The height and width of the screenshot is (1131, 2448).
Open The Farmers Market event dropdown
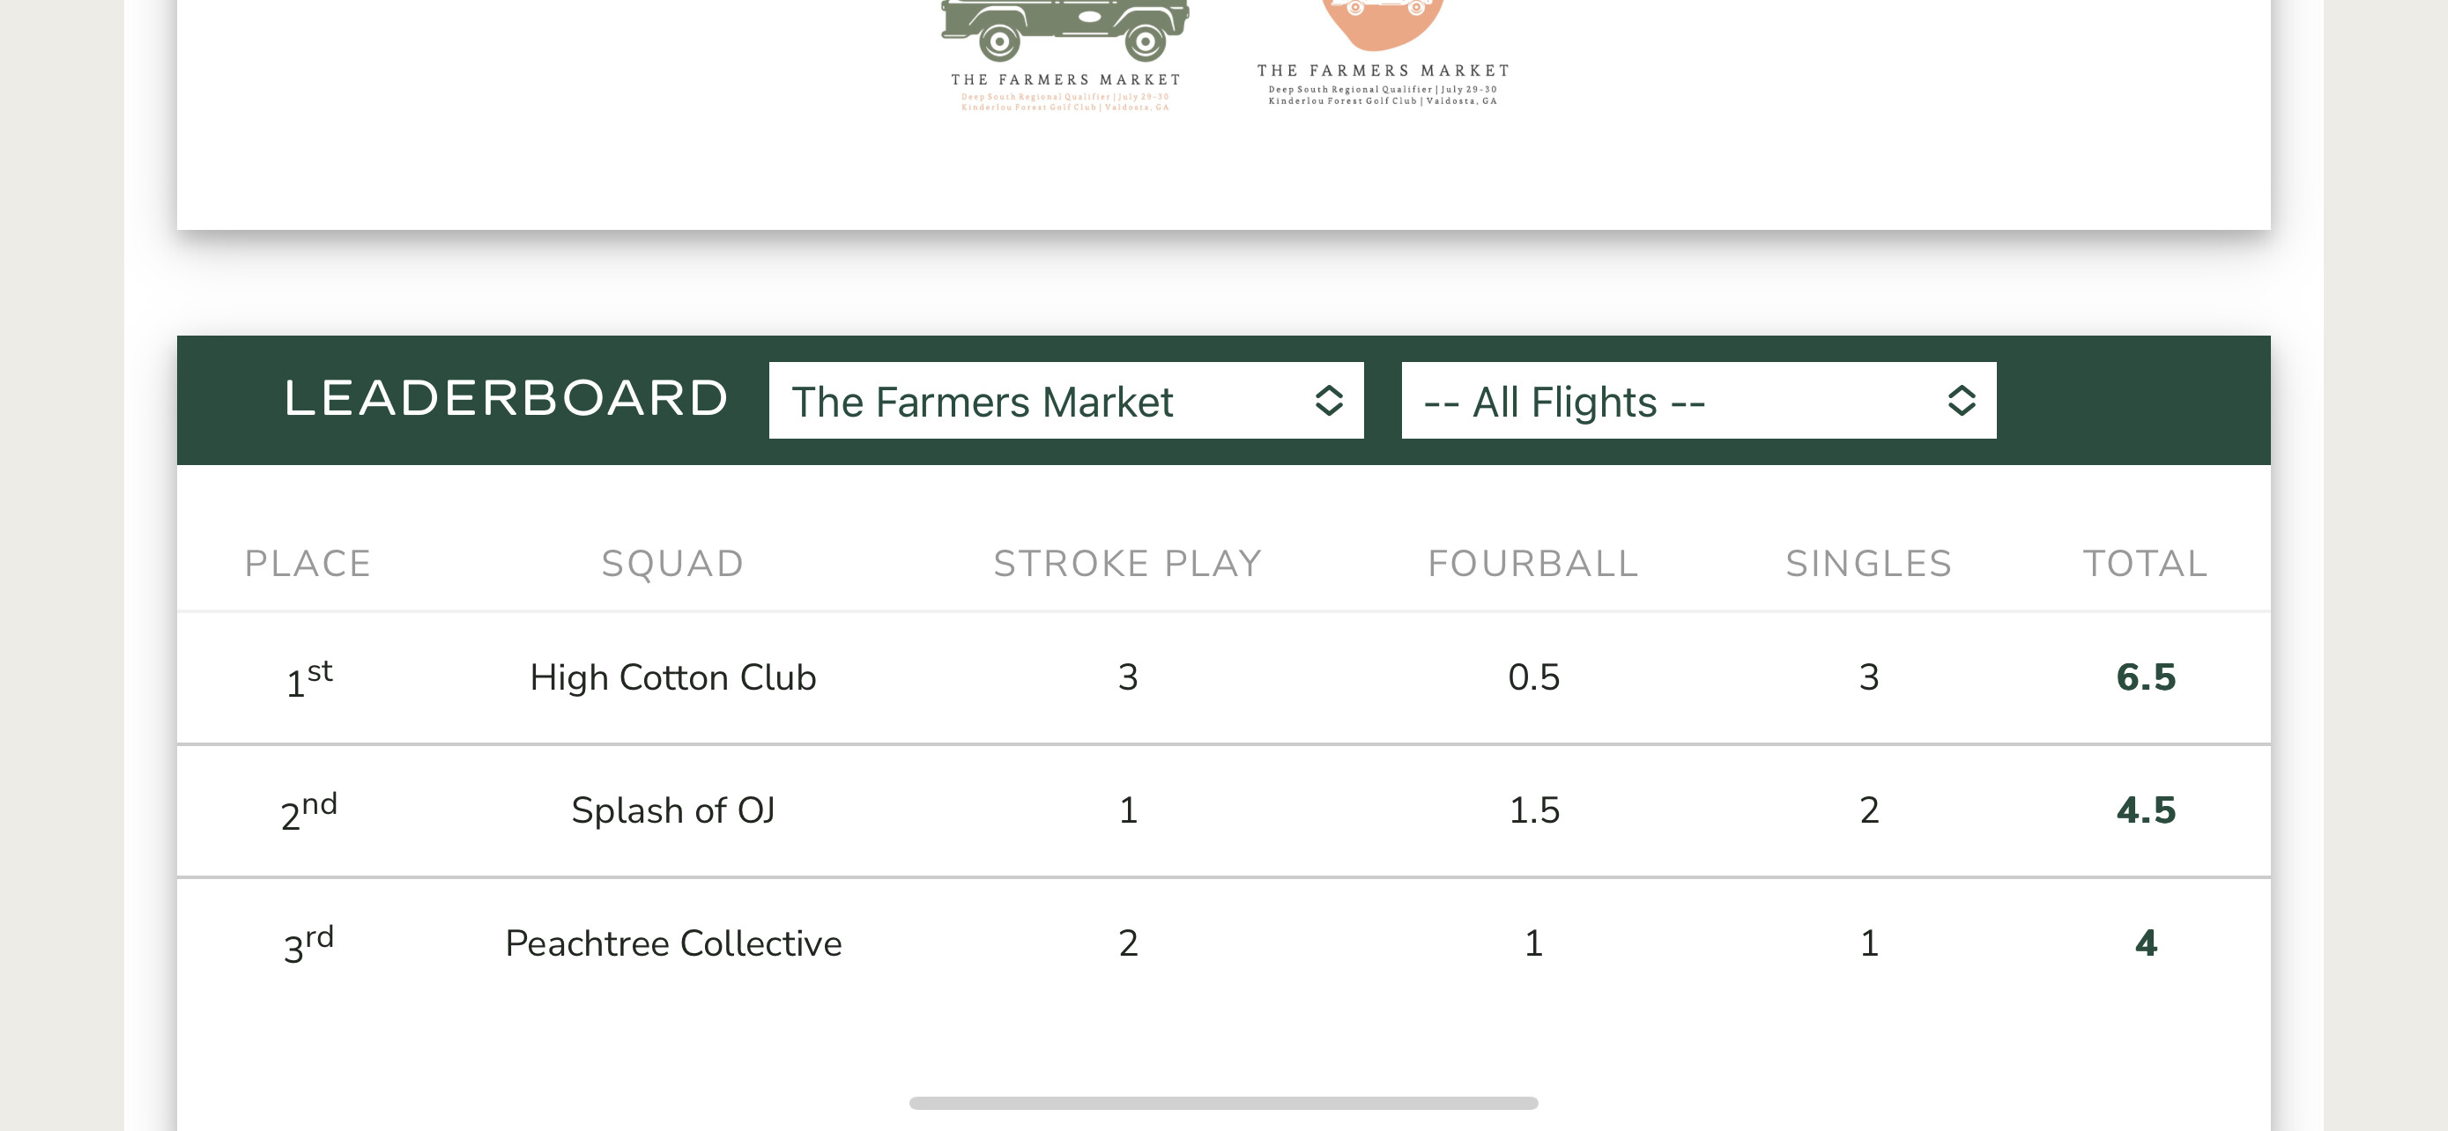click(1065, 401)
